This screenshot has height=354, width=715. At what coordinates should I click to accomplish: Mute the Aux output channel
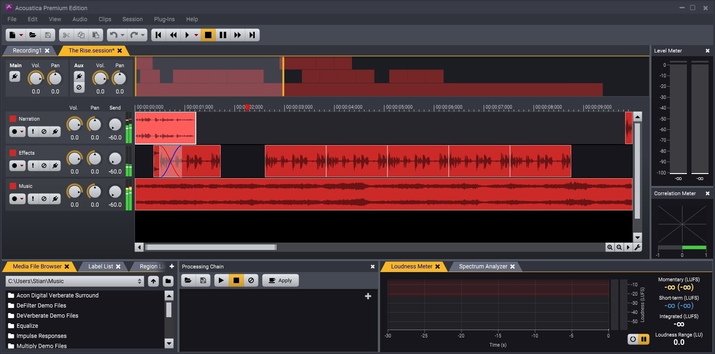[x=79, y=87]
